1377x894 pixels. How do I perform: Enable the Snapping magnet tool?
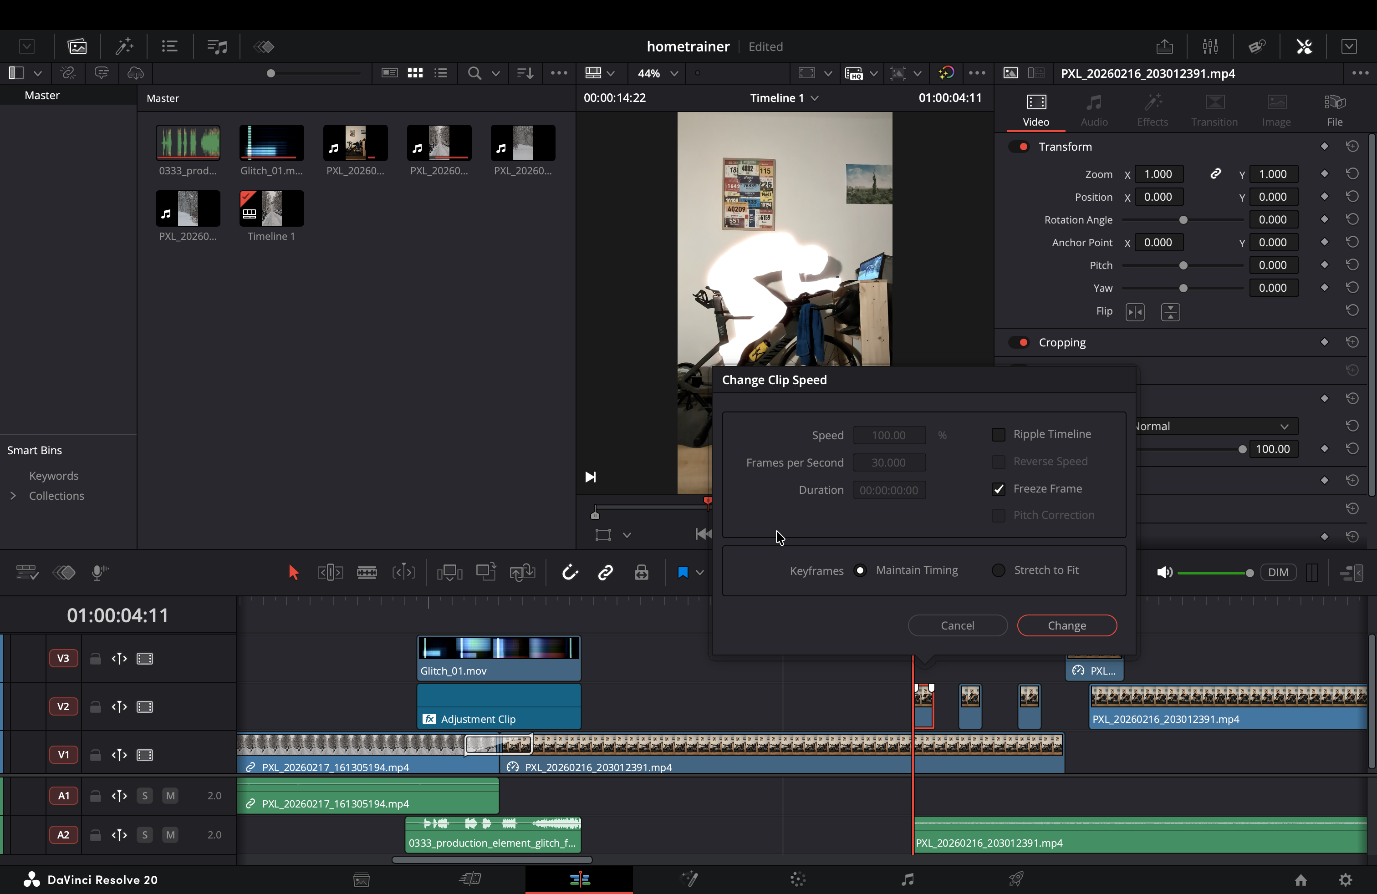pos(570,572)
